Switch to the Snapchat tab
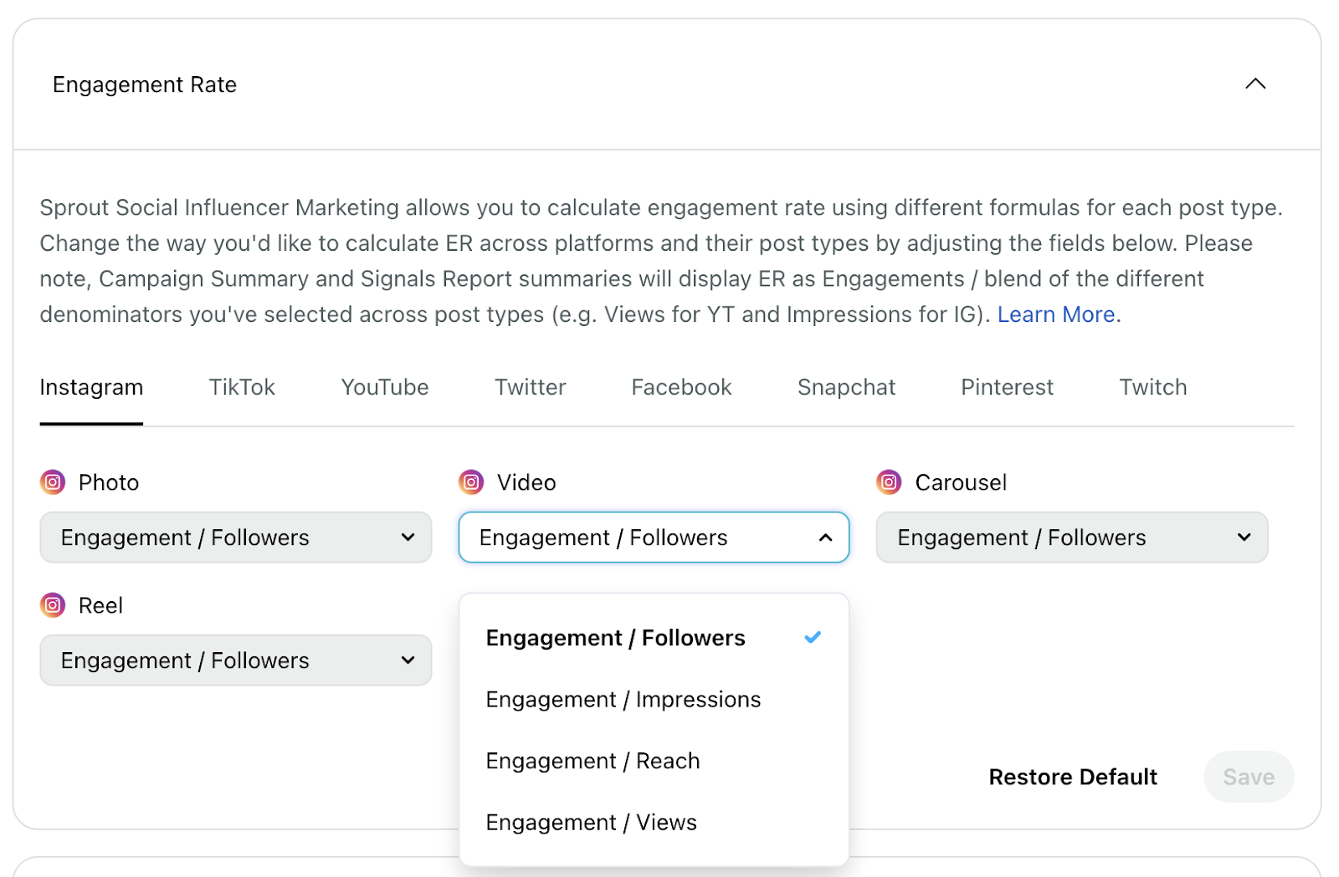1339x877 pixels. [x=846, y=388]
